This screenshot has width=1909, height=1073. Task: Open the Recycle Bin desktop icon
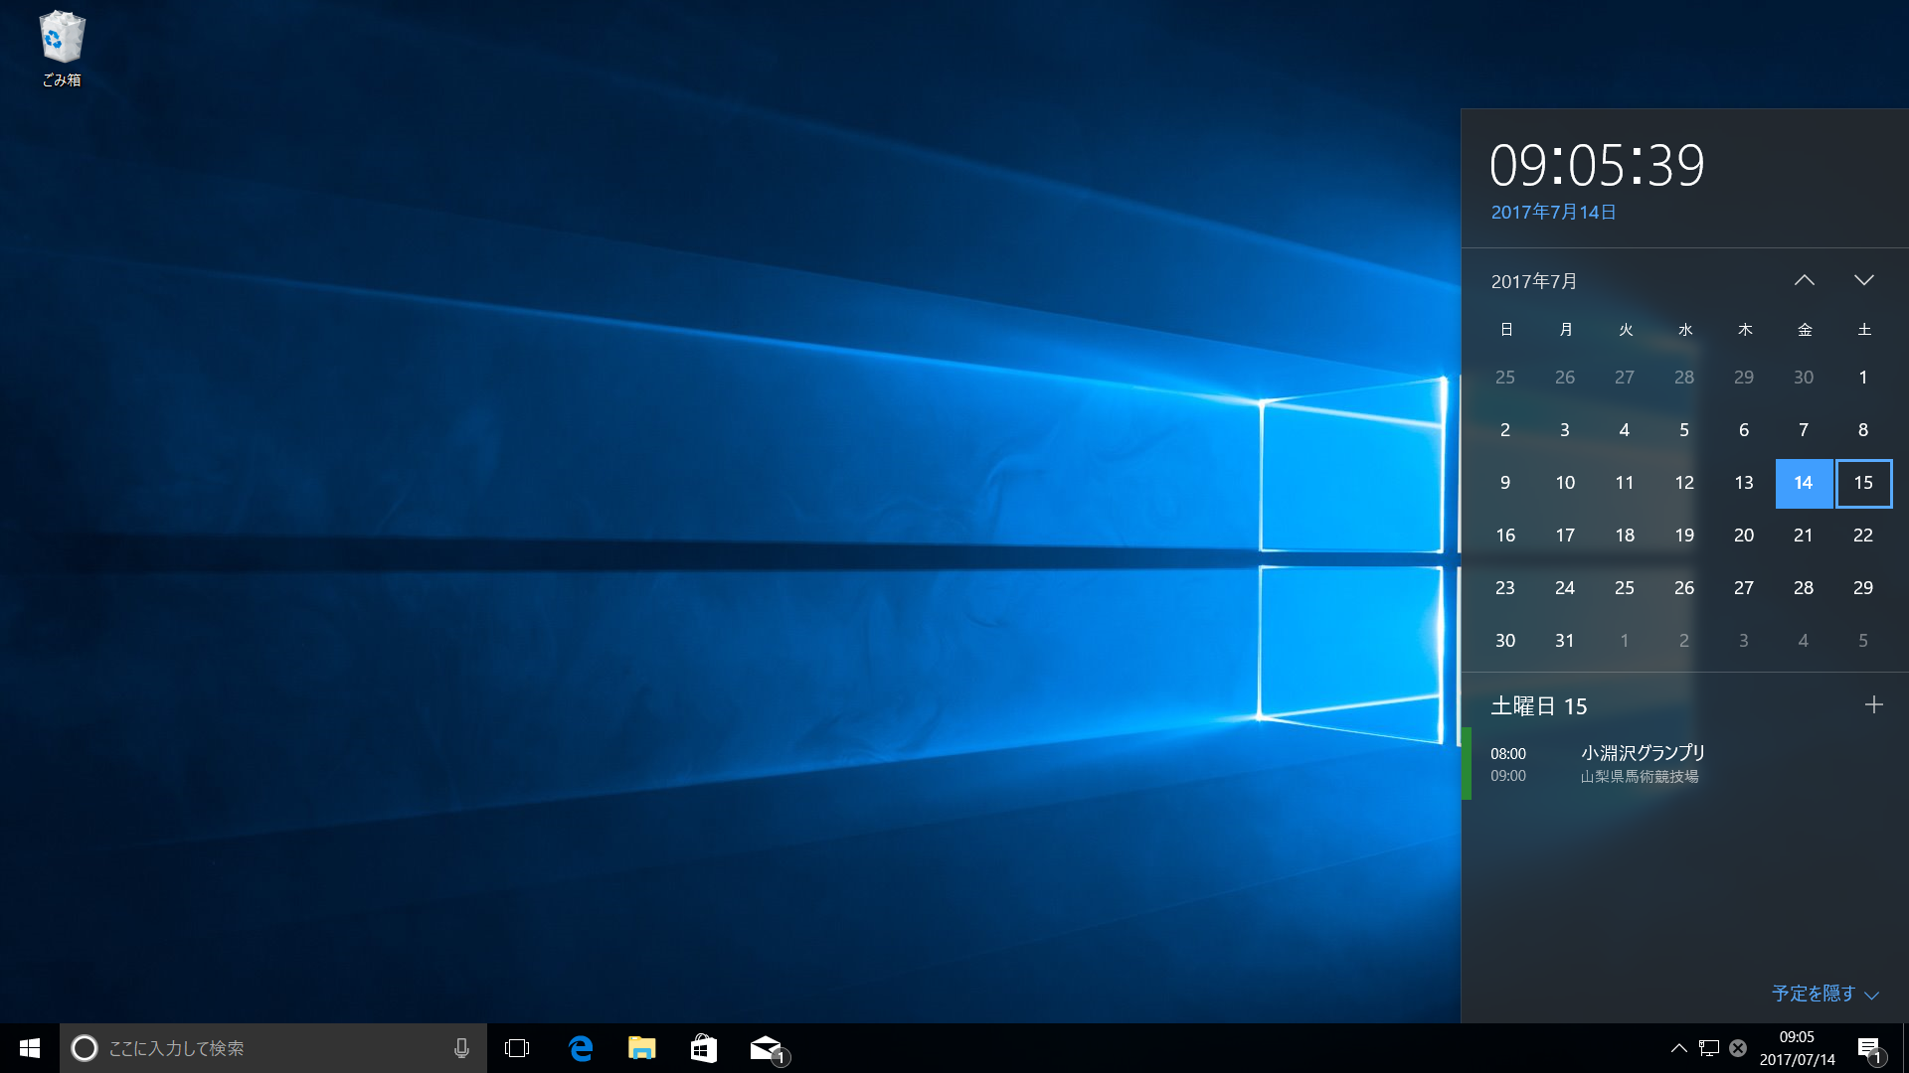coord(62,48)
